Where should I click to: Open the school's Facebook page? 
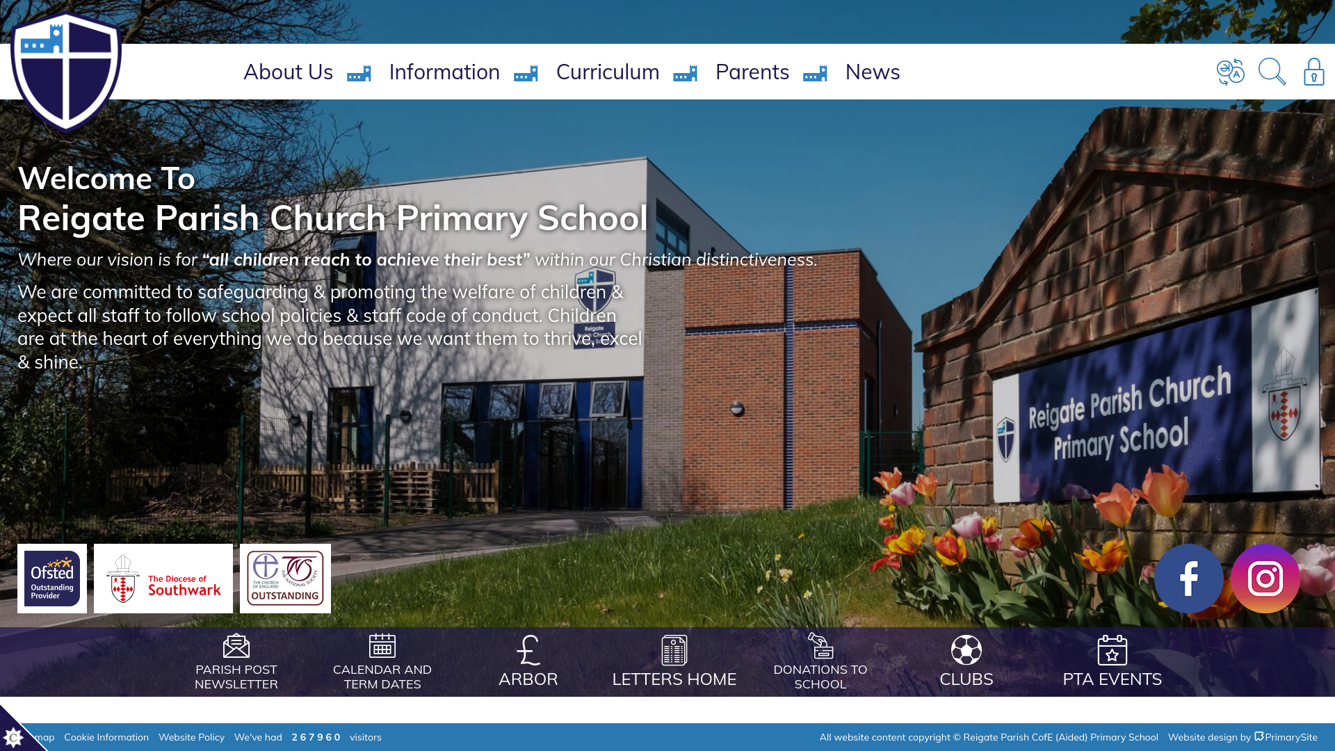tap(1189, 579)
